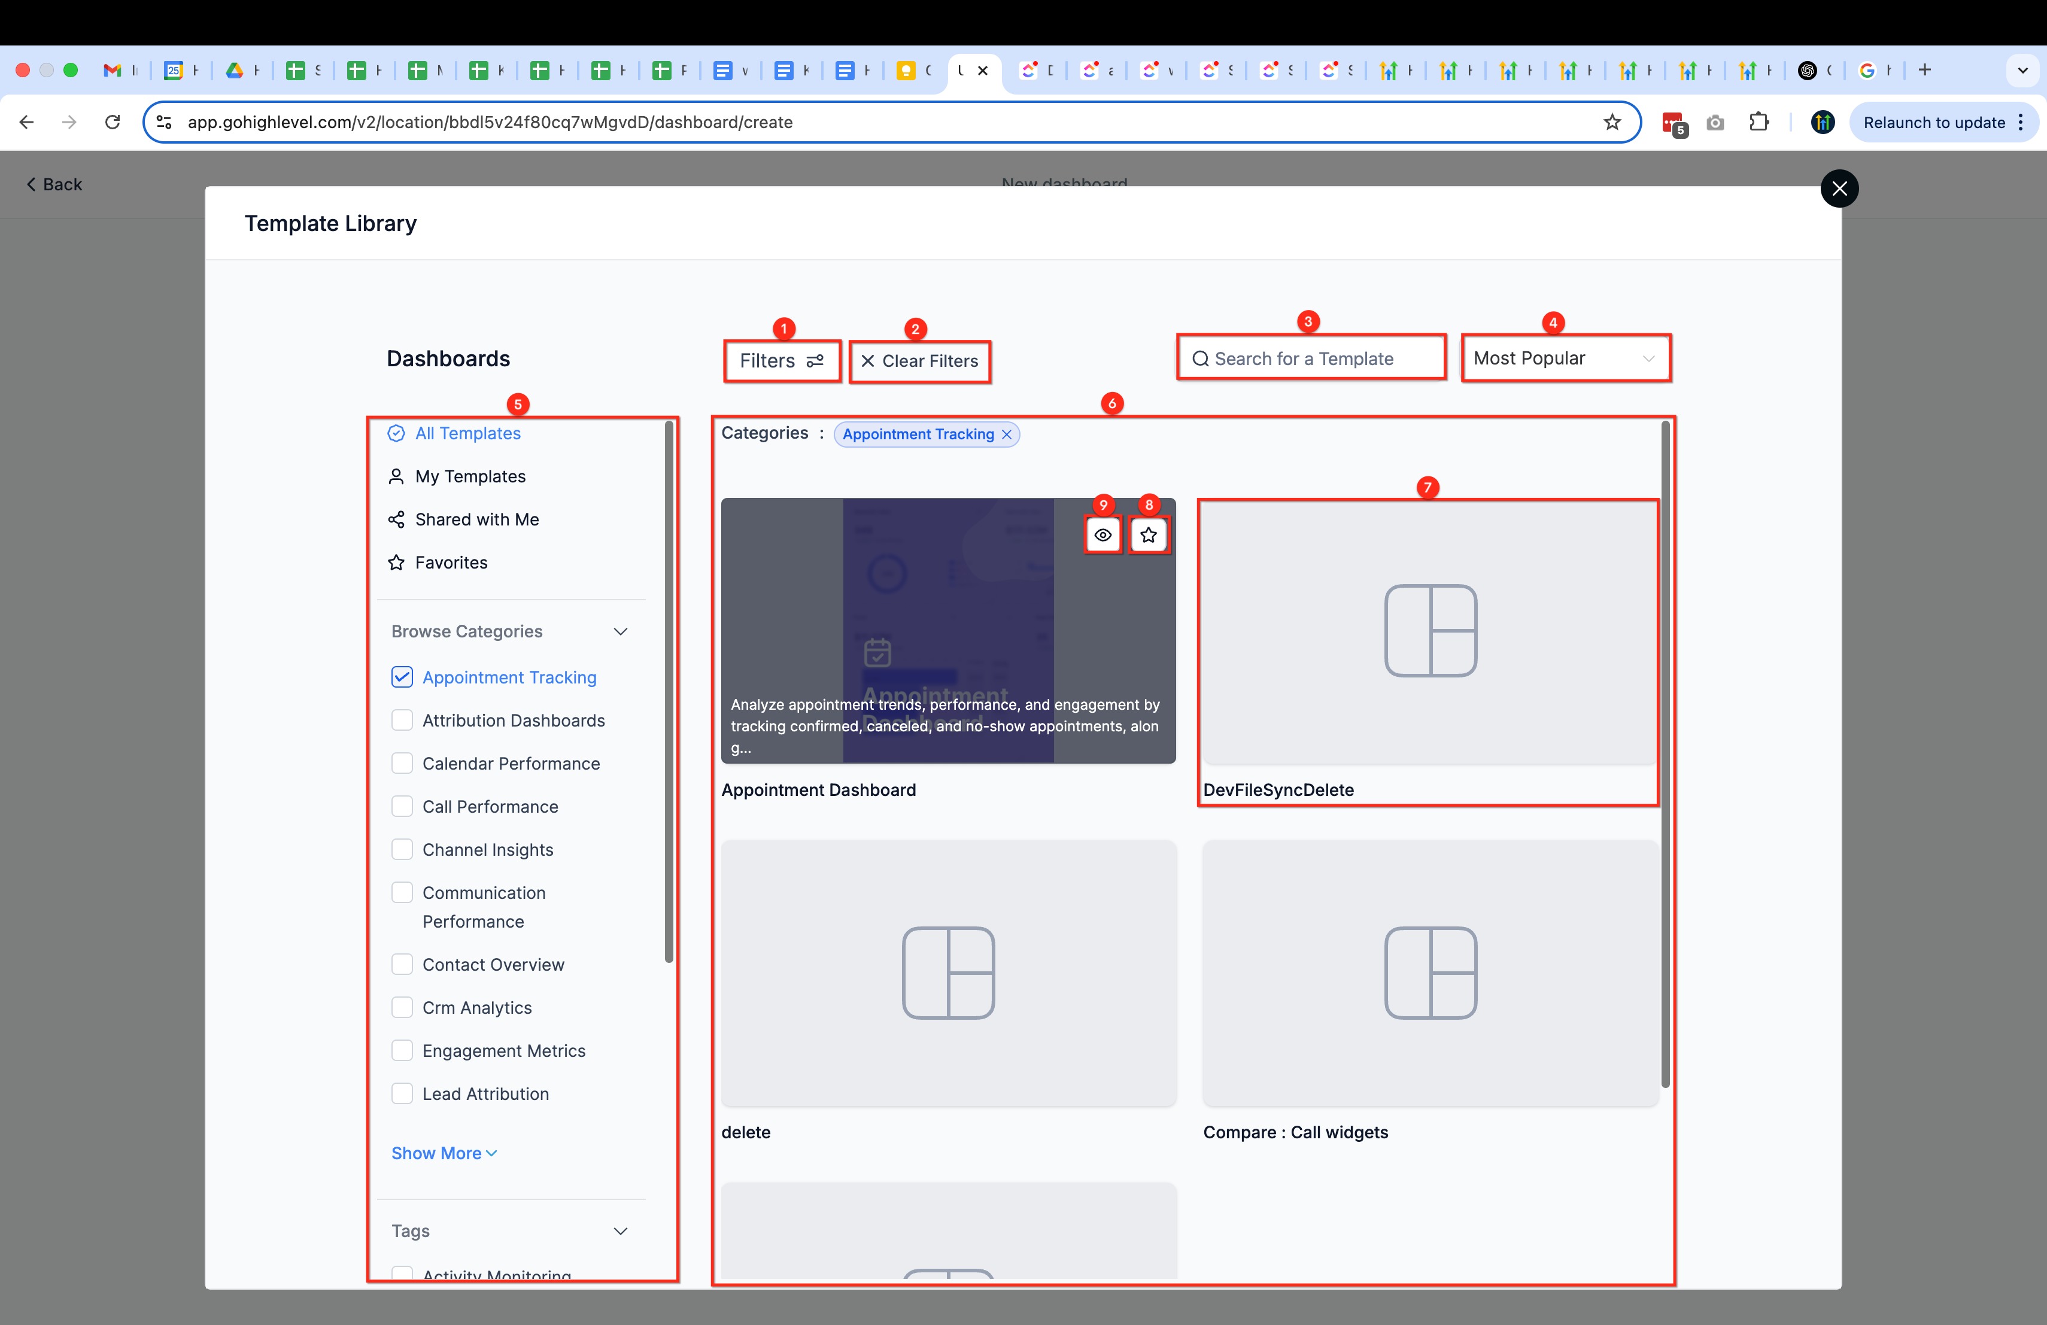Go to Favorites in the sidebar
The image size is (2047, 1325).
pyautogui.click(x=451, y=563)
